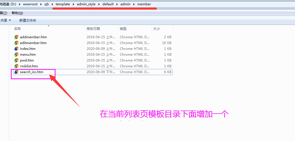This screenshot has width=295, height=141.
Task: Open the 工具(T) menu
Action: 3,13
